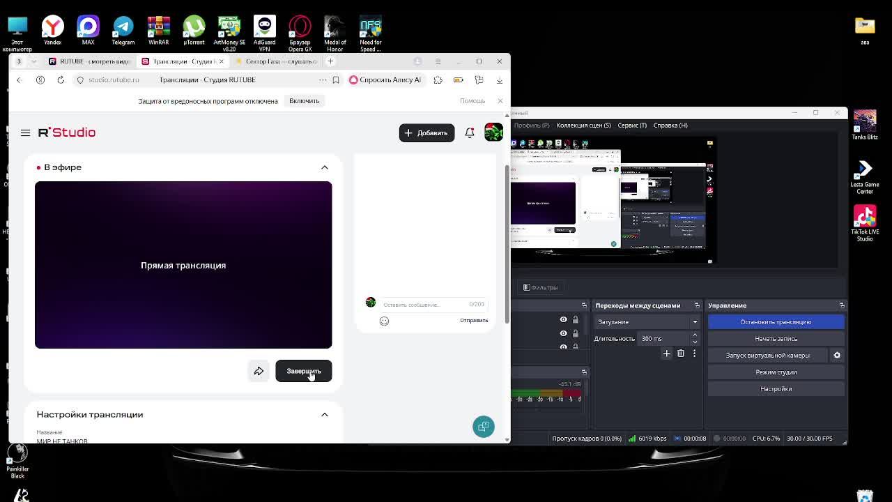
Task: Open the uTorrent desktop shortcut
Action: (x=194, y=32)
